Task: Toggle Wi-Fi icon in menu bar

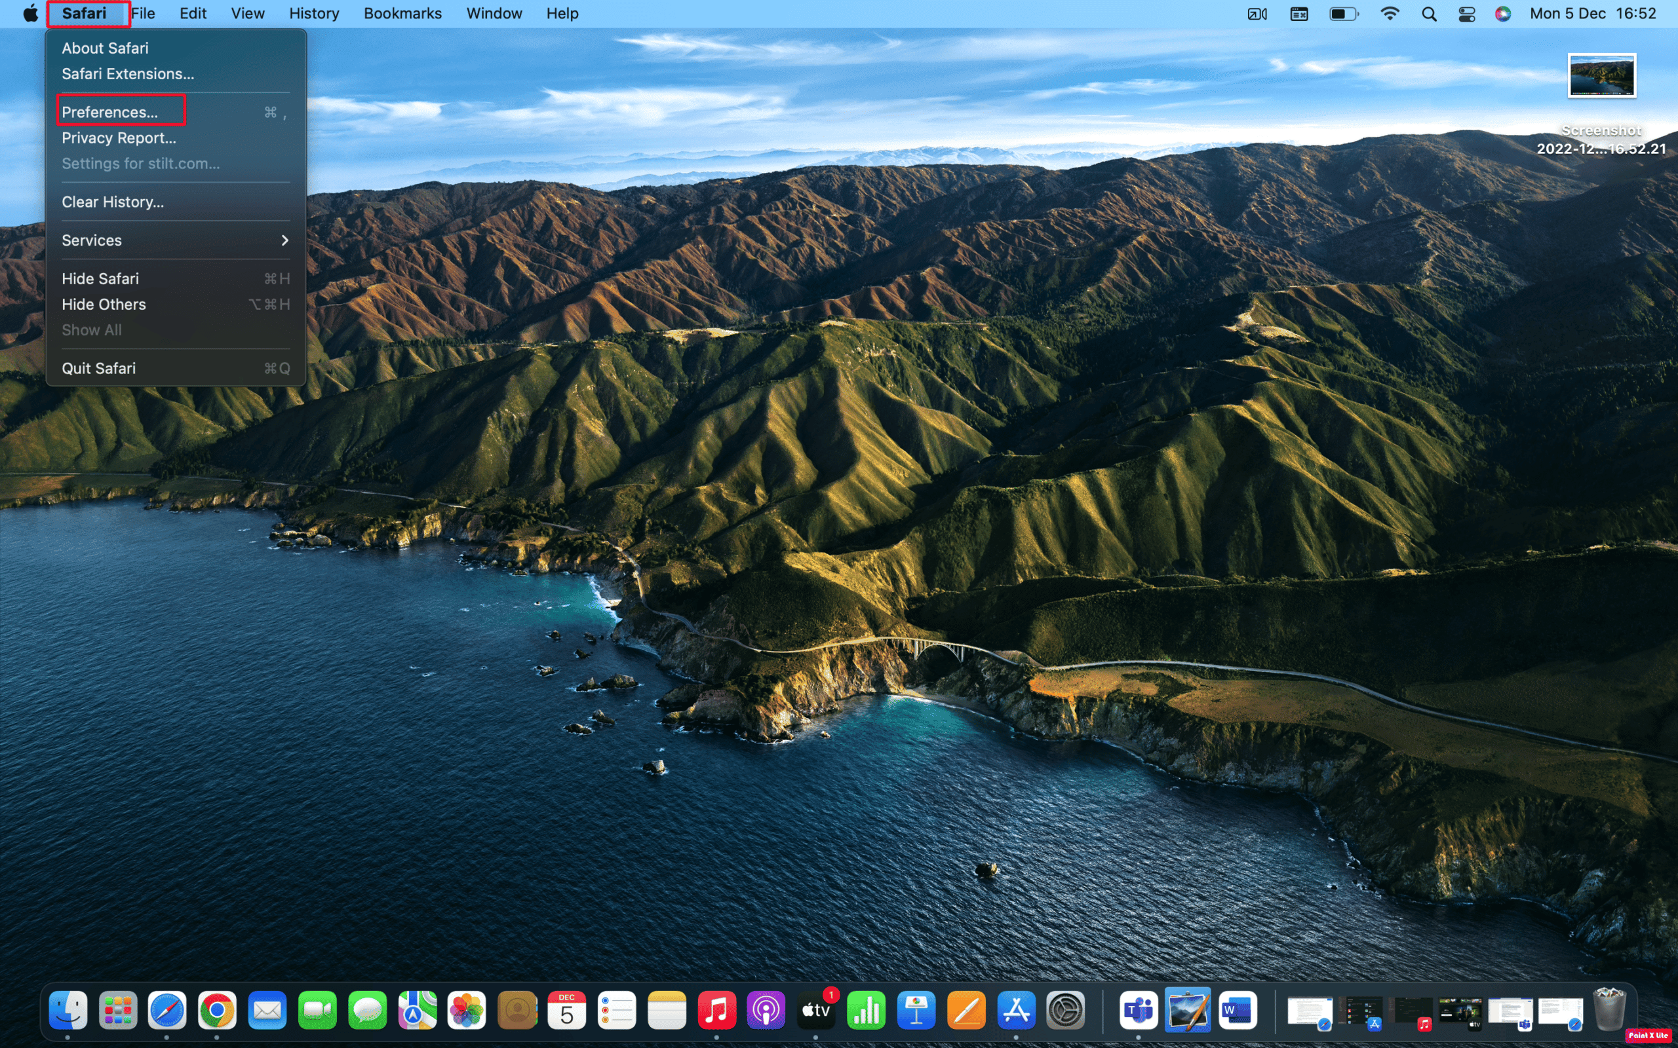Action: [x=1388, y=13]
